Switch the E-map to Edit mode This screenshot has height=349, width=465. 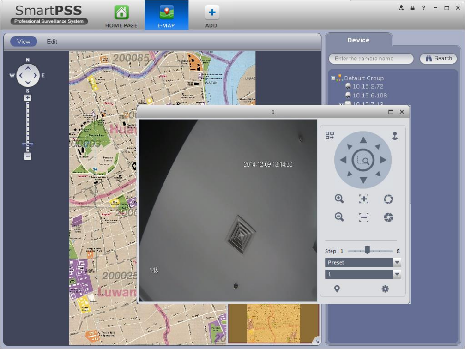[52, 42]
